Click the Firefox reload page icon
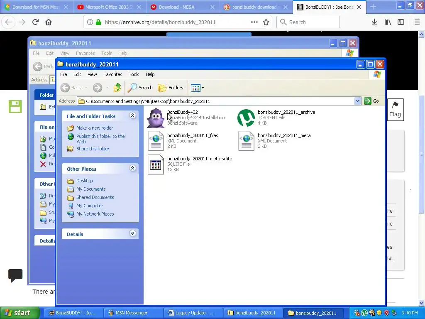This screenshot has width=425, height=319. pyautogui.click(x=35, y=22)
